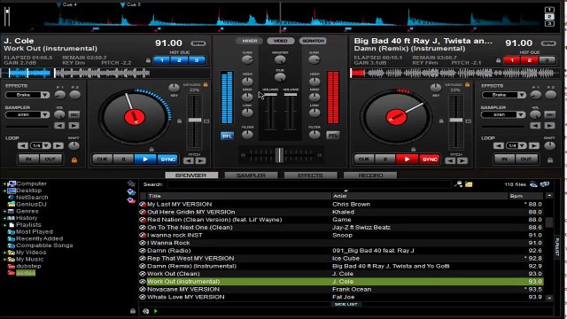Open right deck siren sampler dropdown
The height and width of the screenshot is (319, 567).
521,114
